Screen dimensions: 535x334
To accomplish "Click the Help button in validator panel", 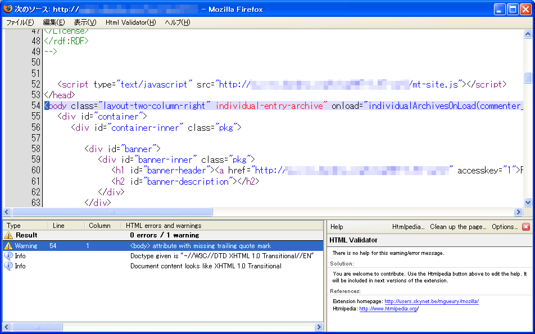I will pos(337,227).
